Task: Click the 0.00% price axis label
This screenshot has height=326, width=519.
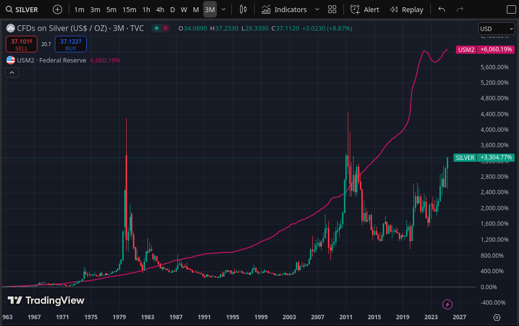Action: (x=488, y=287)
